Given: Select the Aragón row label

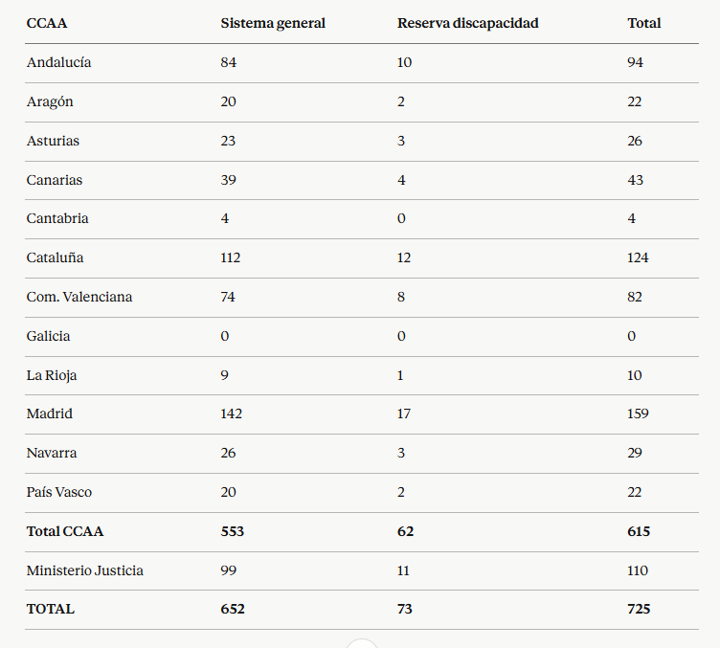Looking at the screenshot, I should pos(50,101).
